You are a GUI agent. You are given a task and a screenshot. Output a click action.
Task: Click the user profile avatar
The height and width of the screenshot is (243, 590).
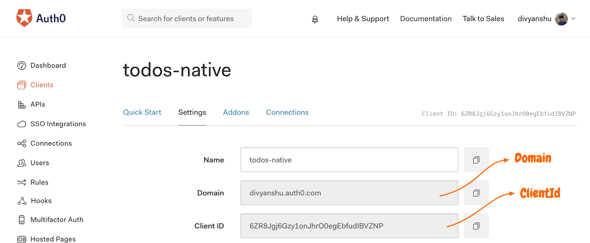click(561, 19)
